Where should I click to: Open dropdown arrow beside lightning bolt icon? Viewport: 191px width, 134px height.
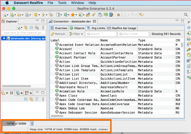point(47,15)
